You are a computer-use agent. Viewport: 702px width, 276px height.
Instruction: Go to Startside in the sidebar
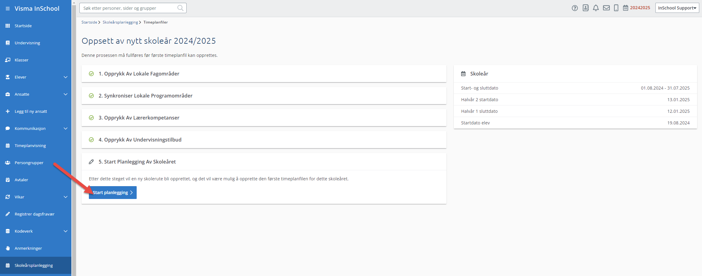click(x=36, y=26)
